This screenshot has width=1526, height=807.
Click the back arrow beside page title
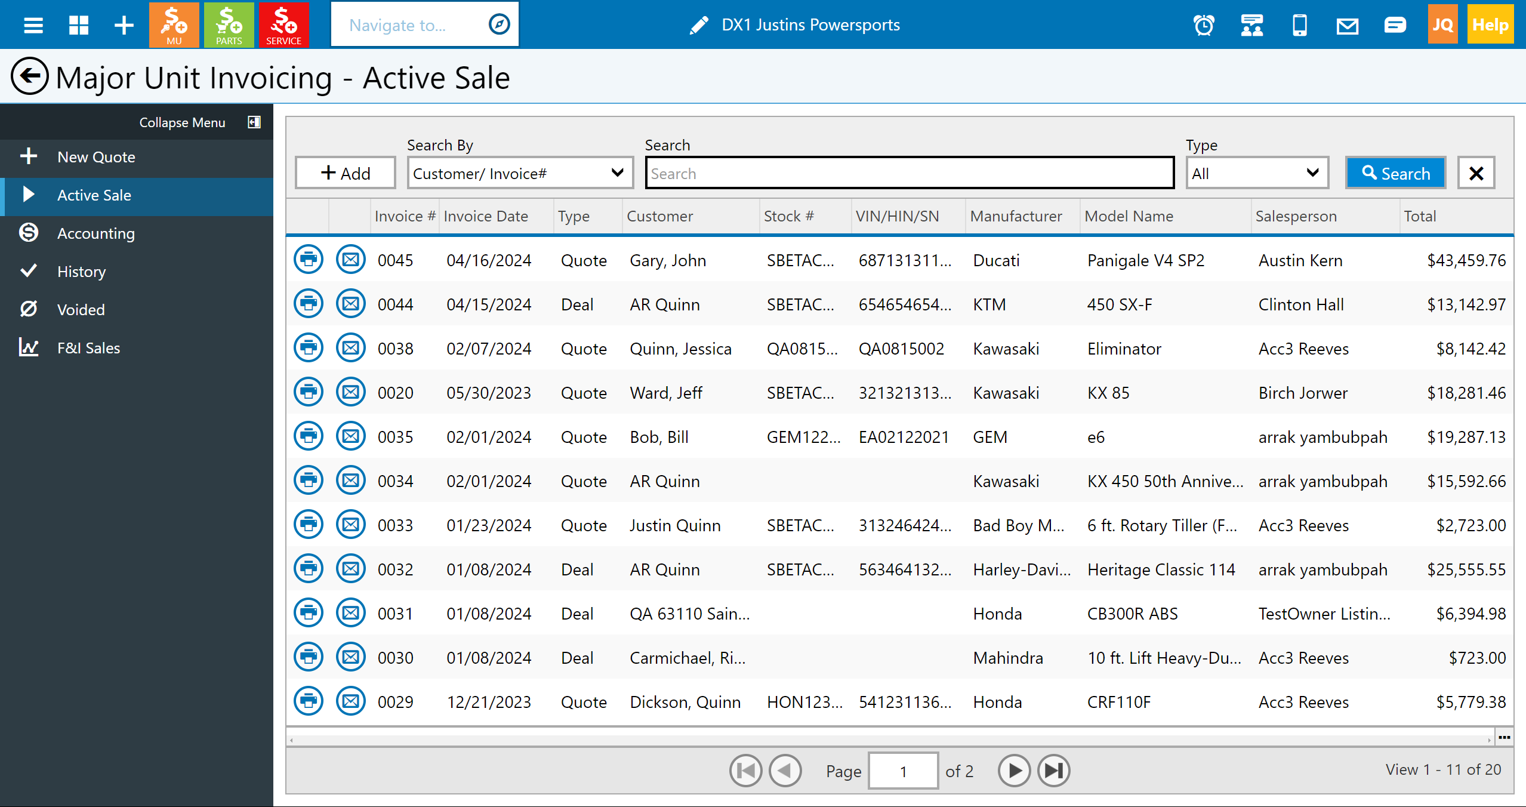pyautogui.click(x=29, y=76)
